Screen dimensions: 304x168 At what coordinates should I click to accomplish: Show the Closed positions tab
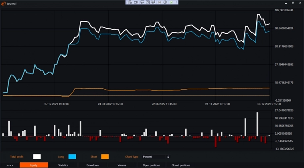tap(180, 165)
